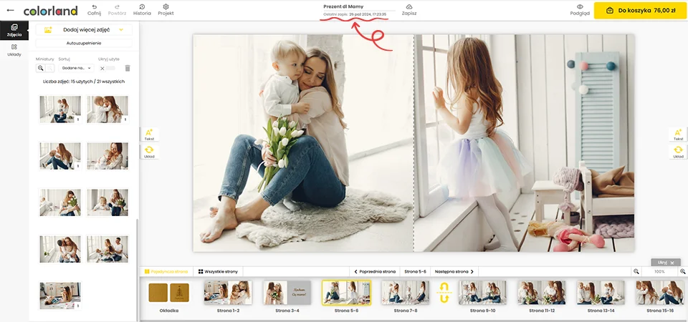Open the Strona 3-4 spread thumbnail
This screenshot has width=688, height=322.
coord(287,293)
